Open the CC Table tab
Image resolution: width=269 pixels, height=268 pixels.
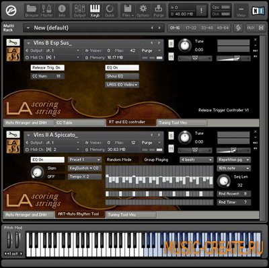tap(80, 123)
